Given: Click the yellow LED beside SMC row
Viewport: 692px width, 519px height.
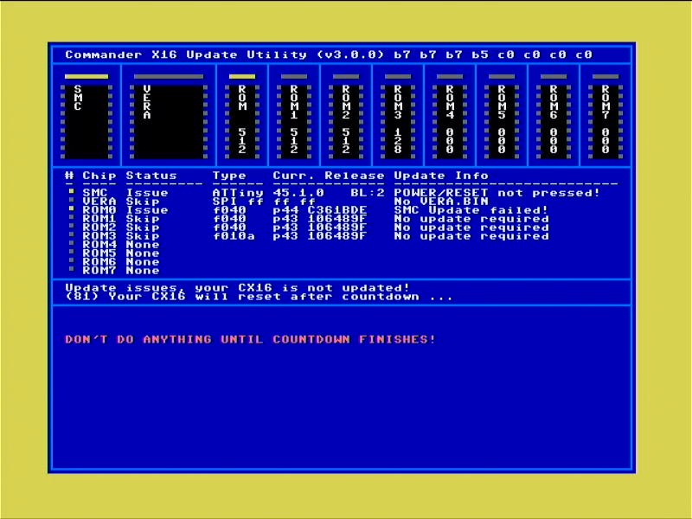Looking at the screenshot, I should click(x=72, y=191).
